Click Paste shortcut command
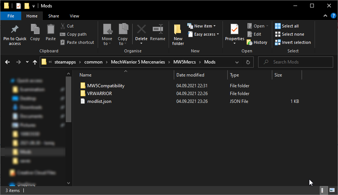Viewport: 338px width, 195px height. coord(77,42)
